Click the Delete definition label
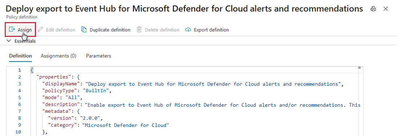 [x=162, y=30]
